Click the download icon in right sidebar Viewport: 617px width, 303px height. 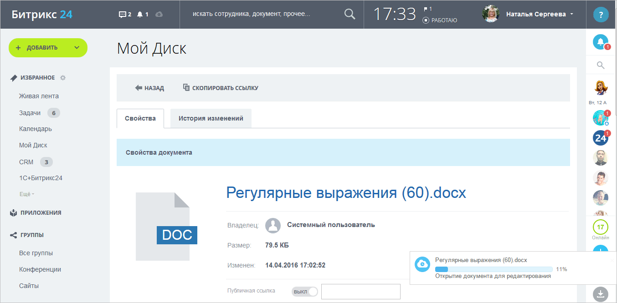[x=601, y=293]
